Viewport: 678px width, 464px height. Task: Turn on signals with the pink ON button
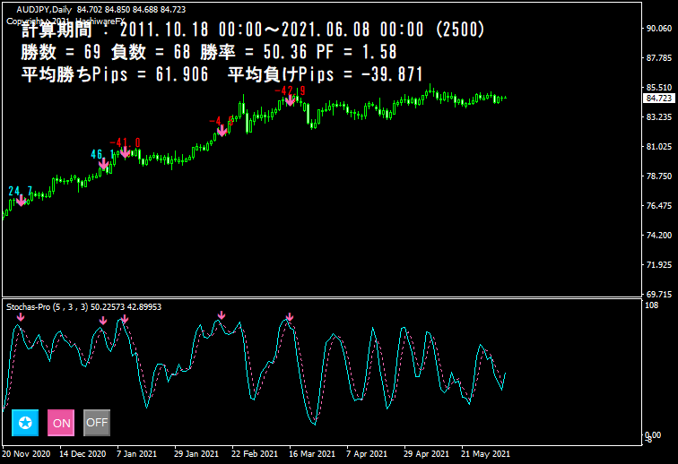[x=61, y=422]
